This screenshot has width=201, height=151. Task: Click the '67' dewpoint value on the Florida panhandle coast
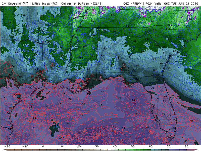point(119,76)
